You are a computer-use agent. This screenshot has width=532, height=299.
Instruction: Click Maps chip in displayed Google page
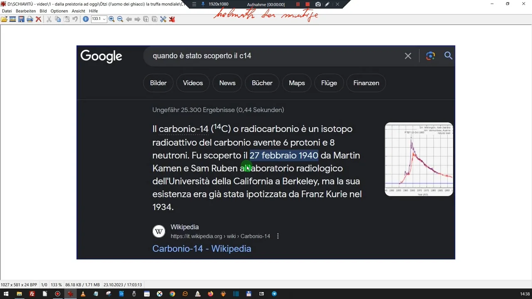coord(297,83)
